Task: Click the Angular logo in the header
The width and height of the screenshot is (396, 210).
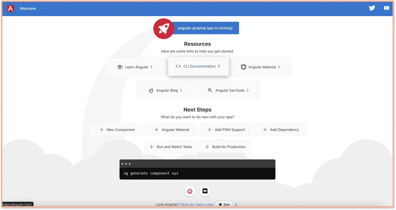Action: click(10, 8)
